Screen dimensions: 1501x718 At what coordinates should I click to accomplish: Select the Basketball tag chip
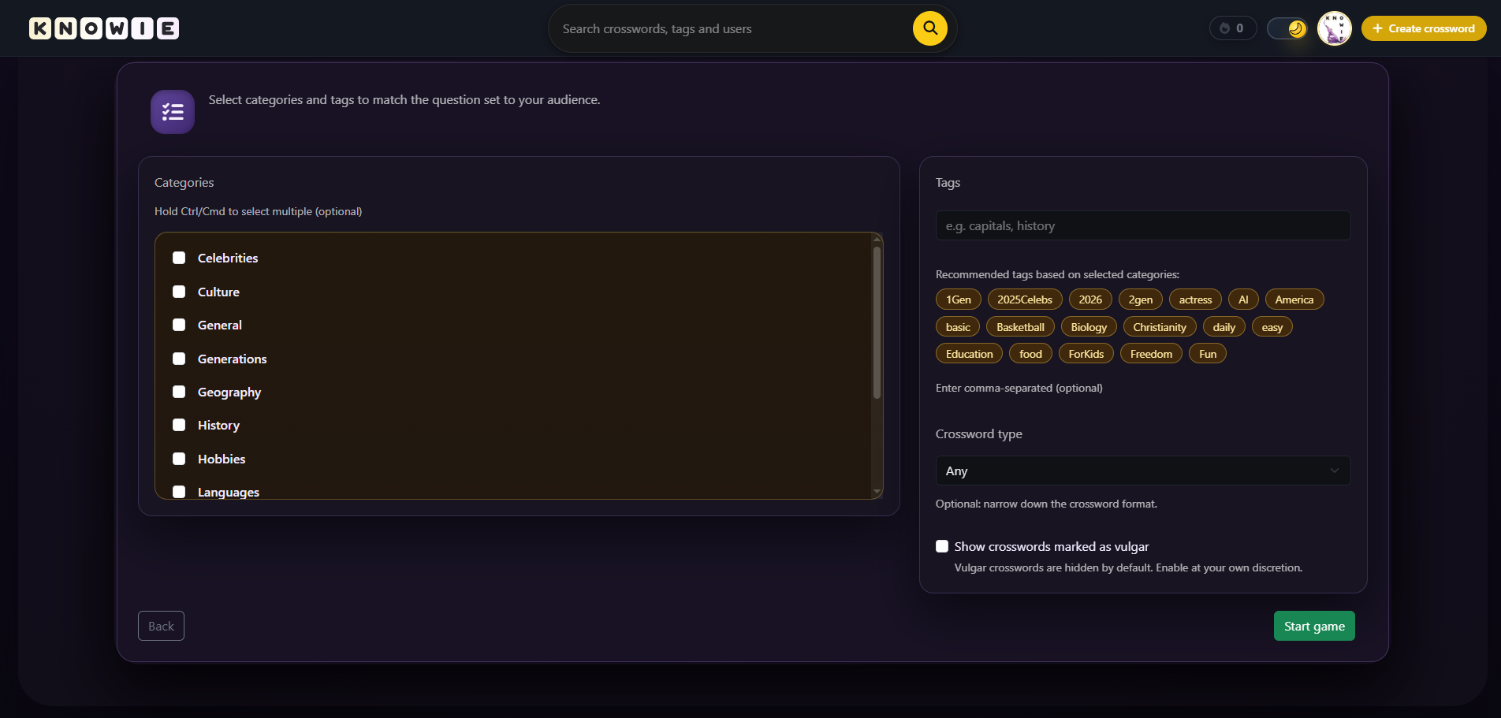tap(1019, 326)
